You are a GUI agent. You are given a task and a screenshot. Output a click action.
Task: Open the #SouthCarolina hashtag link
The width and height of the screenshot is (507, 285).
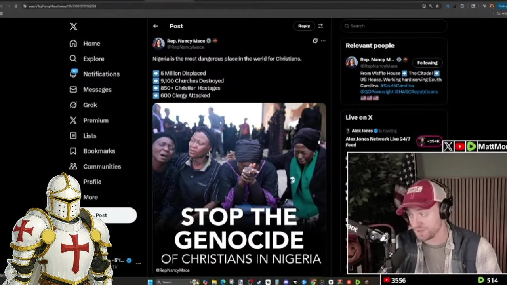point(397,85)
